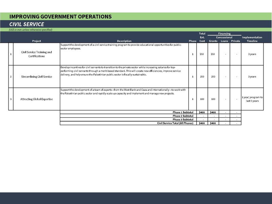This screenshot has width=272, height=204.
Task: Click the Grants column header
Action: pos(213,41)
